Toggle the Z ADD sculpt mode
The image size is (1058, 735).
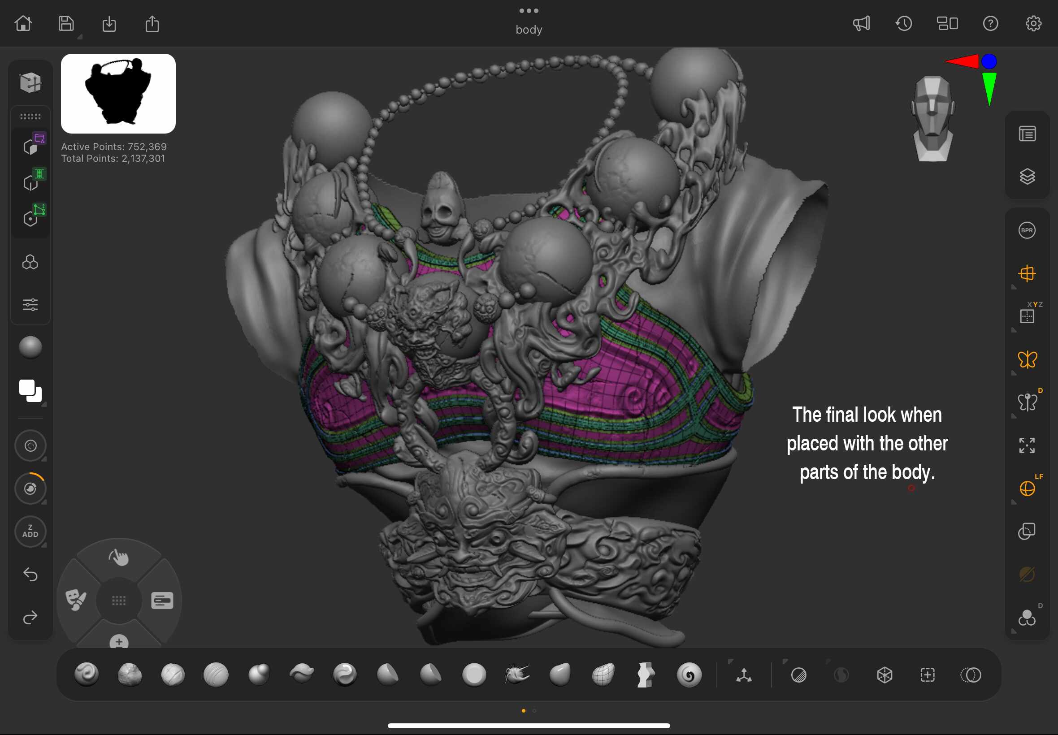click(x=30, y=531)
